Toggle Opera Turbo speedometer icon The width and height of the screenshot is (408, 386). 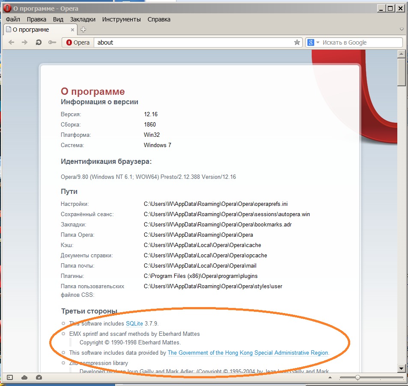tap(39, 377)
